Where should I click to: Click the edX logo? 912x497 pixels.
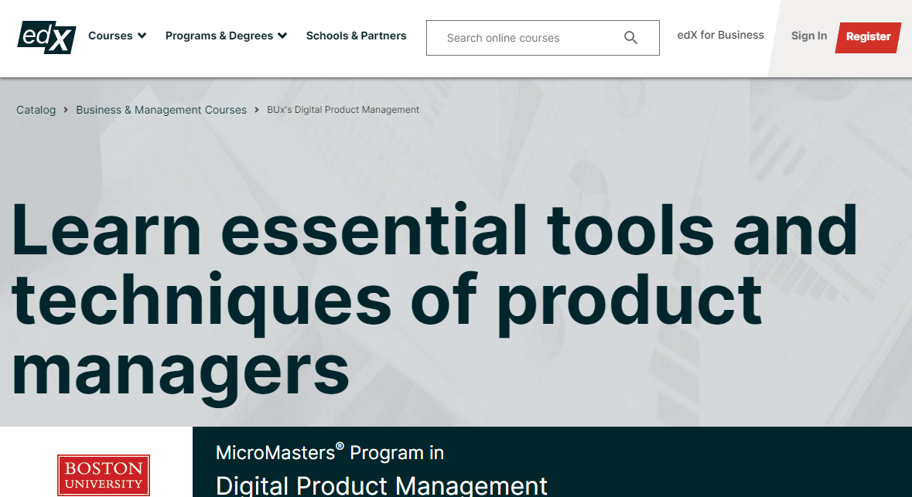pyautogui.click(x=46, y=37)
